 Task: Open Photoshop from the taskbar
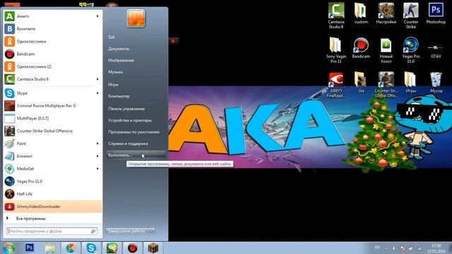[x=30, y=248]
